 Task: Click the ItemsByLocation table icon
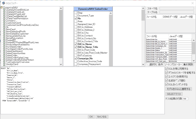(4, 38)
